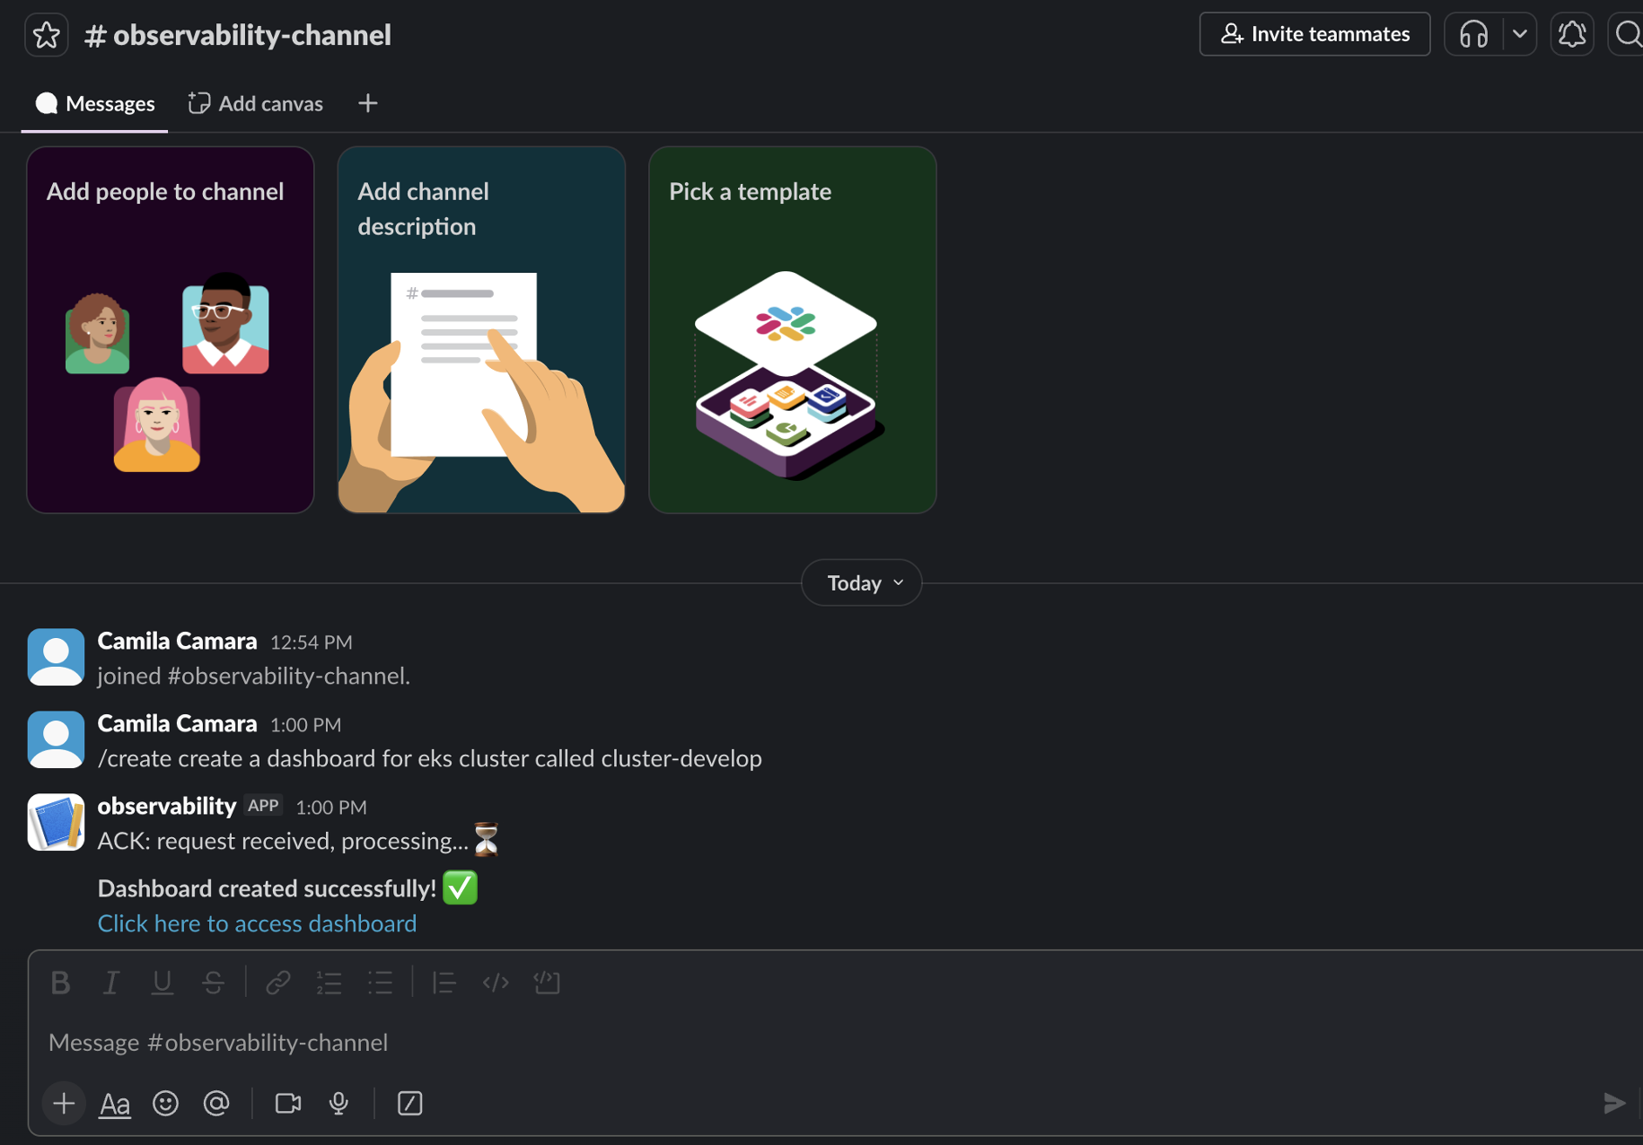Apply code formatting icon
The width and height of the screenshot is (1643, 1145).
click(496, 983)
